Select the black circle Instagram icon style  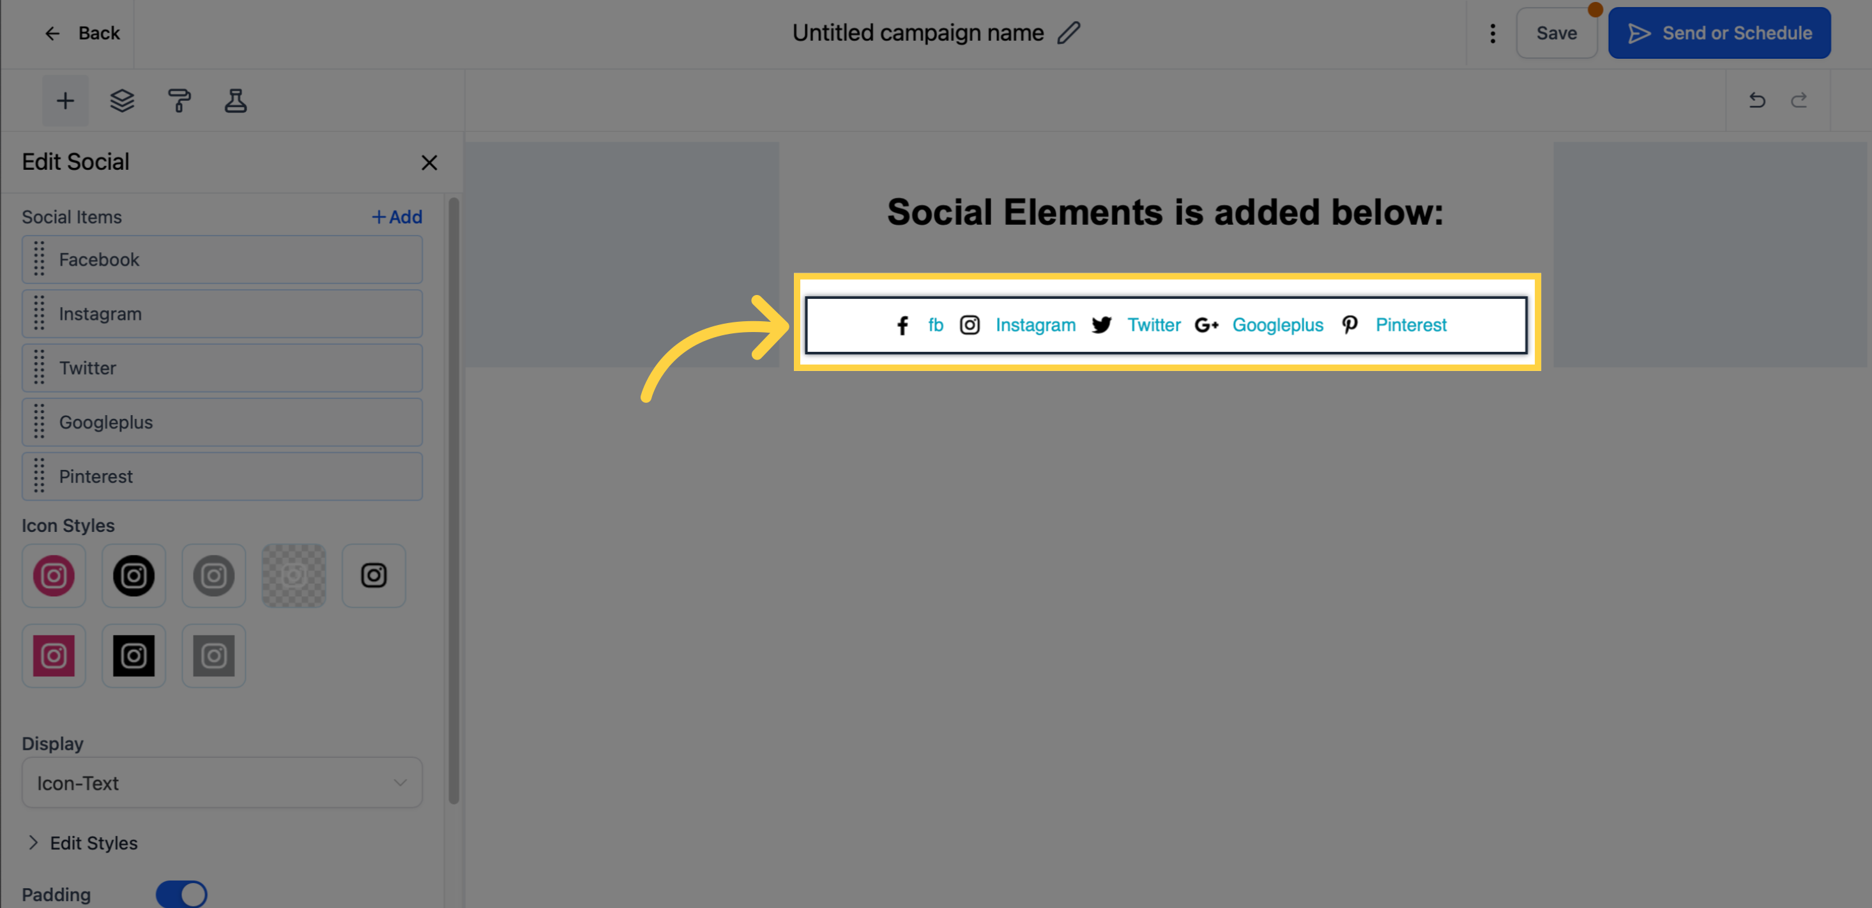point(133,575)
